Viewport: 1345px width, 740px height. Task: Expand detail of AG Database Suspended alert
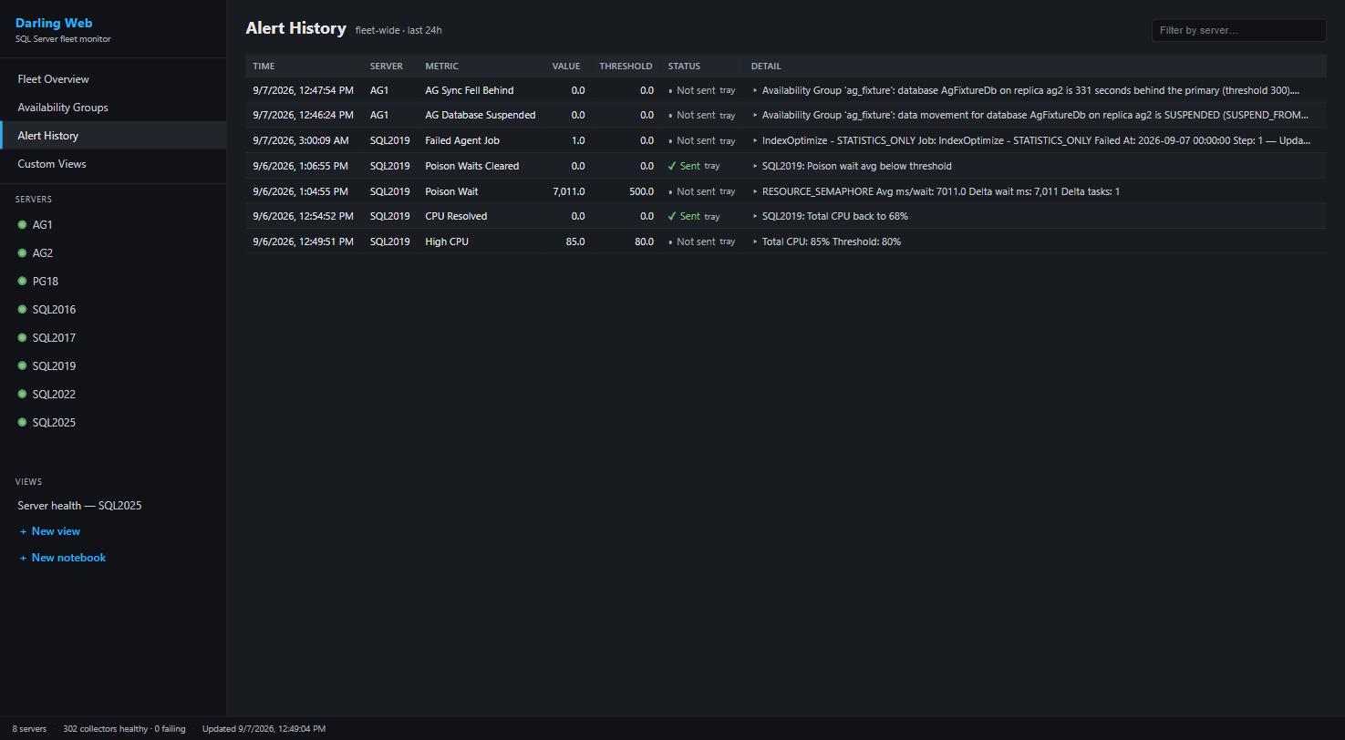point(755,115)
